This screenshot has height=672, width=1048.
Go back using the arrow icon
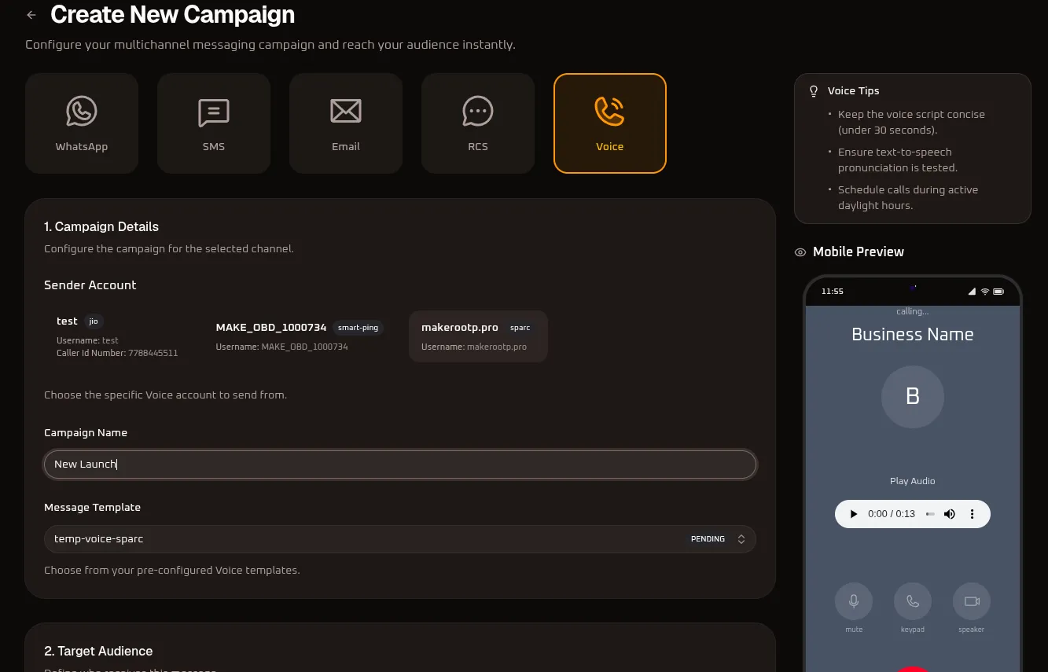tap(31, 15)
